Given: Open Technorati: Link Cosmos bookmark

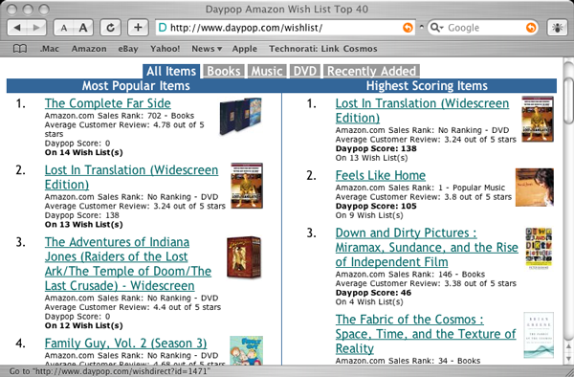Looking at the screenshot, I should coord(323,49).
